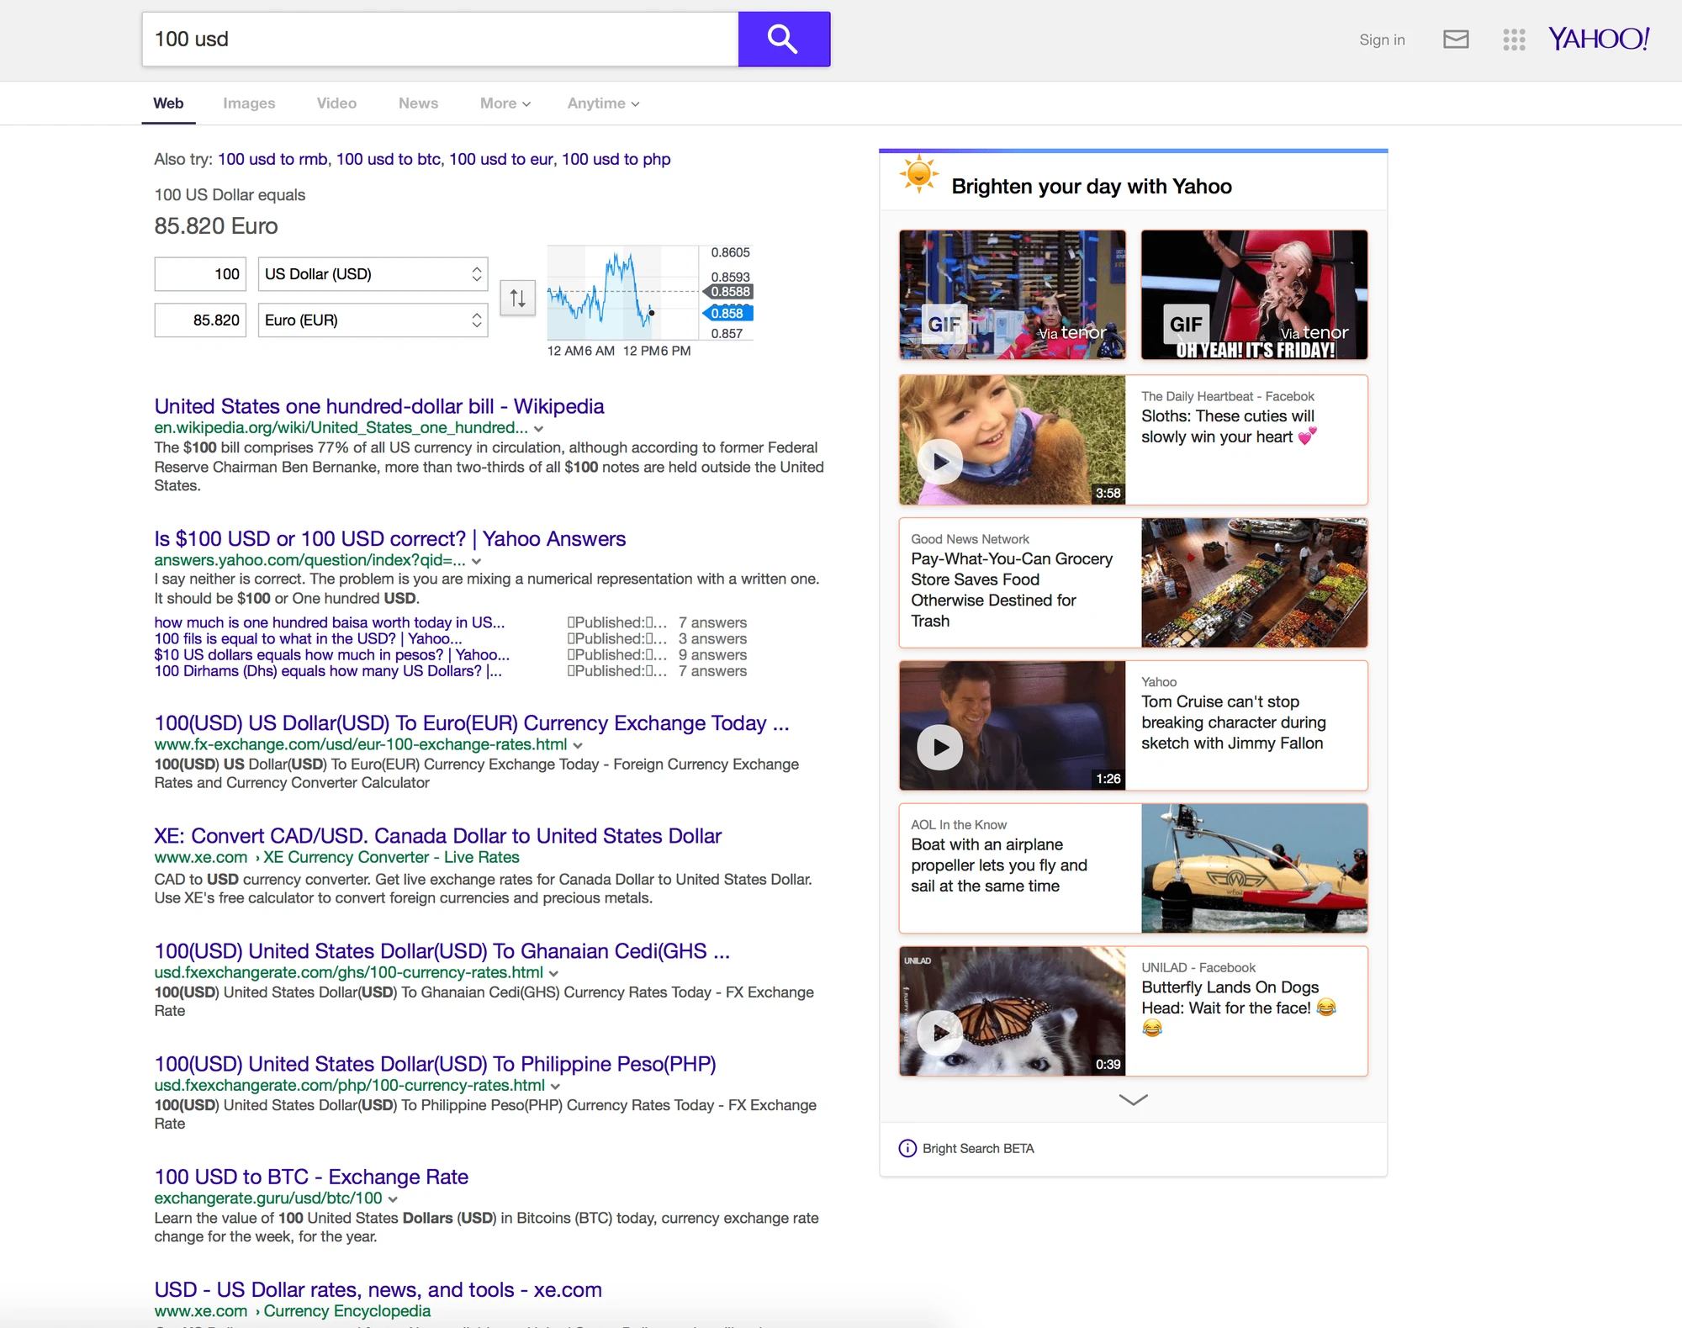The height and width of the screenshot is (1328, 1682).
Task: Click the Bright Search BETA info icon
Action: pos(907,1148)
